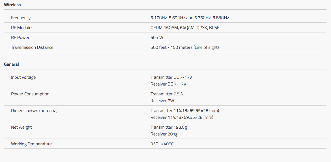331x162 pixels.
Task: Click the 0°C -+40°C temperature value
Action: 162,144
